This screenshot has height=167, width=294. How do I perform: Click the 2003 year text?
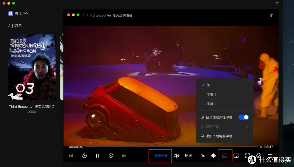click(x=32, y=112)
